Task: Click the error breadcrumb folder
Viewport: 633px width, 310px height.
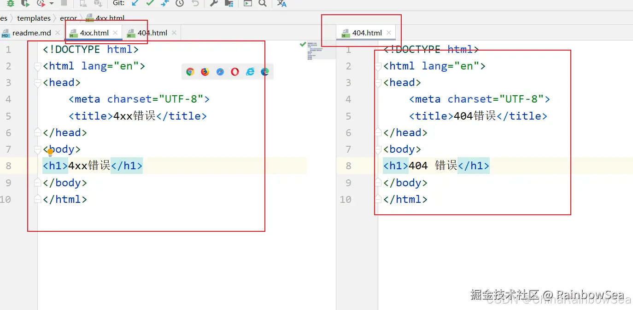Action: coord(68,18)
